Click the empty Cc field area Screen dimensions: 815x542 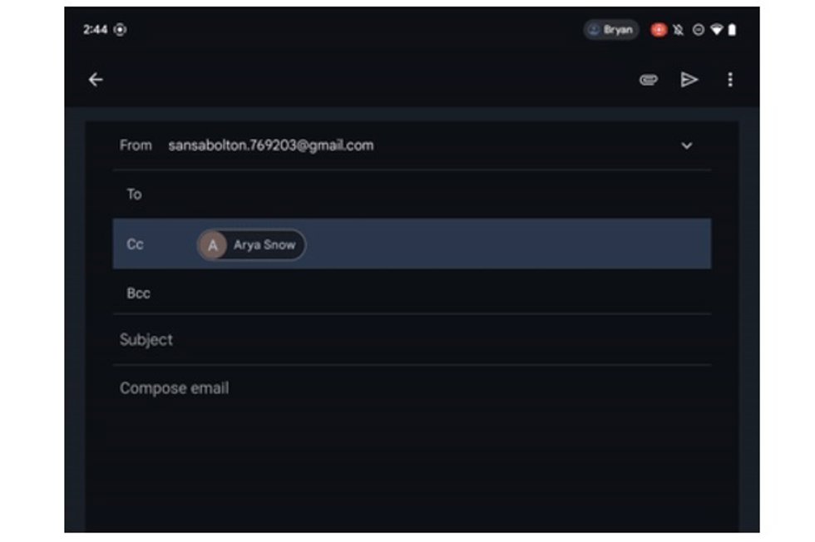point(508,244)
